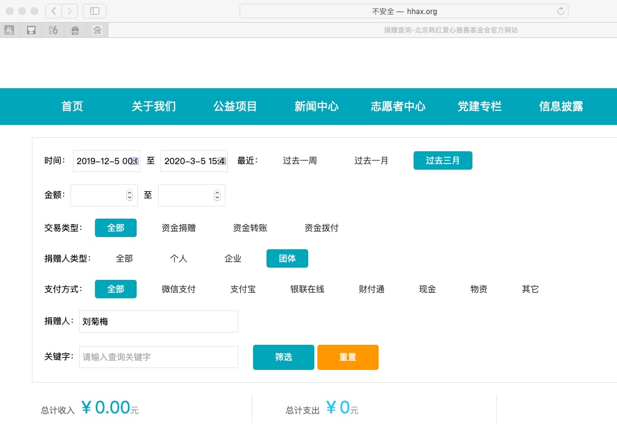This screenshot has height=433, width=617.
Task: Open the first pinned tab in the tab bar
Action: tap(9, 30)
